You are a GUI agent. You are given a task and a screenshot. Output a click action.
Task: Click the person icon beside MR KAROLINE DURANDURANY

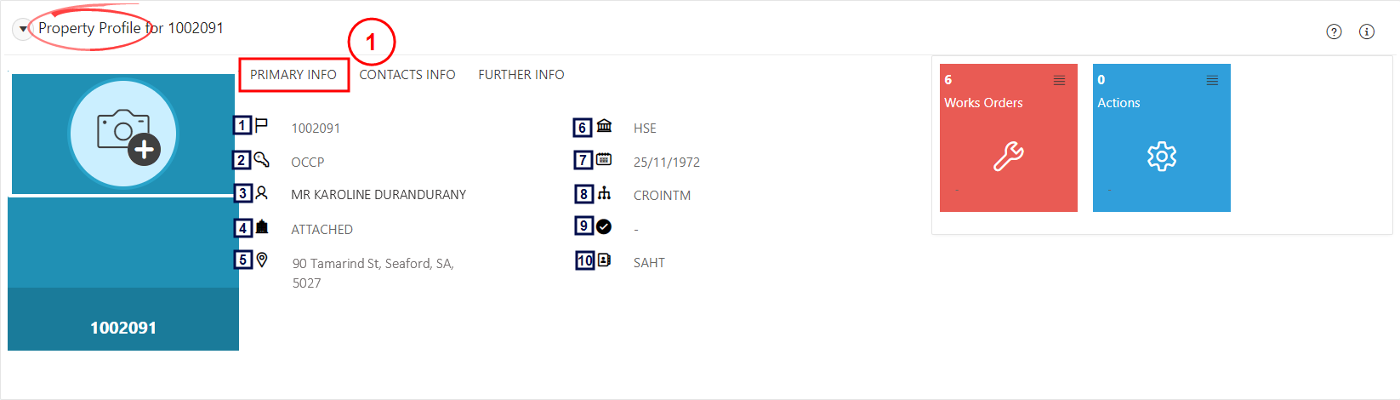click(x=262, y=193)
